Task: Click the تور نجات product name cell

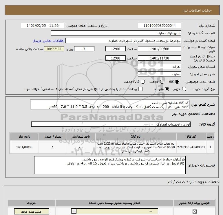Action: click(136, 147)
